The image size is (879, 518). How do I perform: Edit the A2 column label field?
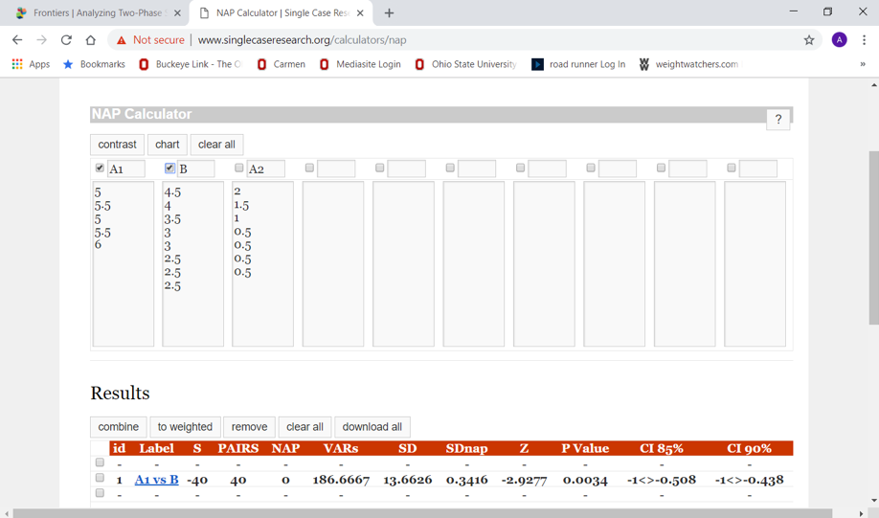pyautogui.click(x=266, y=169)
